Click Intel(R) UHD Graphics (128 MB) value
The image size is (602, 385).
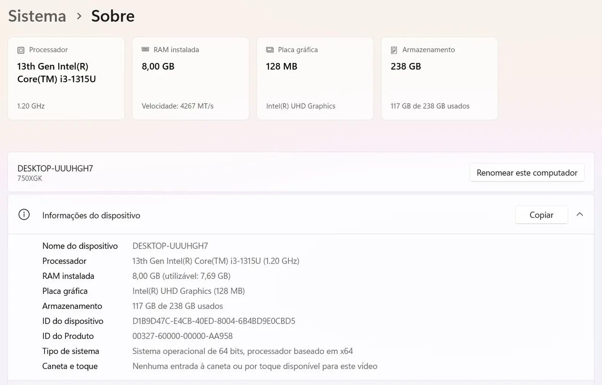pyautogui.click(x=189, y=291)
